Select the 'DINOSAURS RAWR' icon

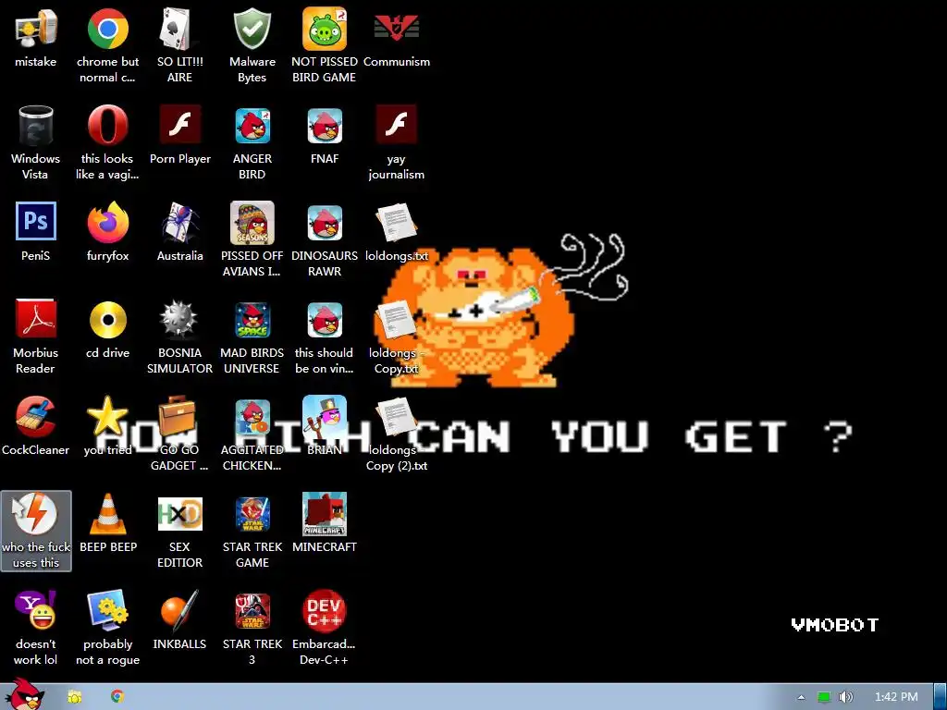click(325, 223)
